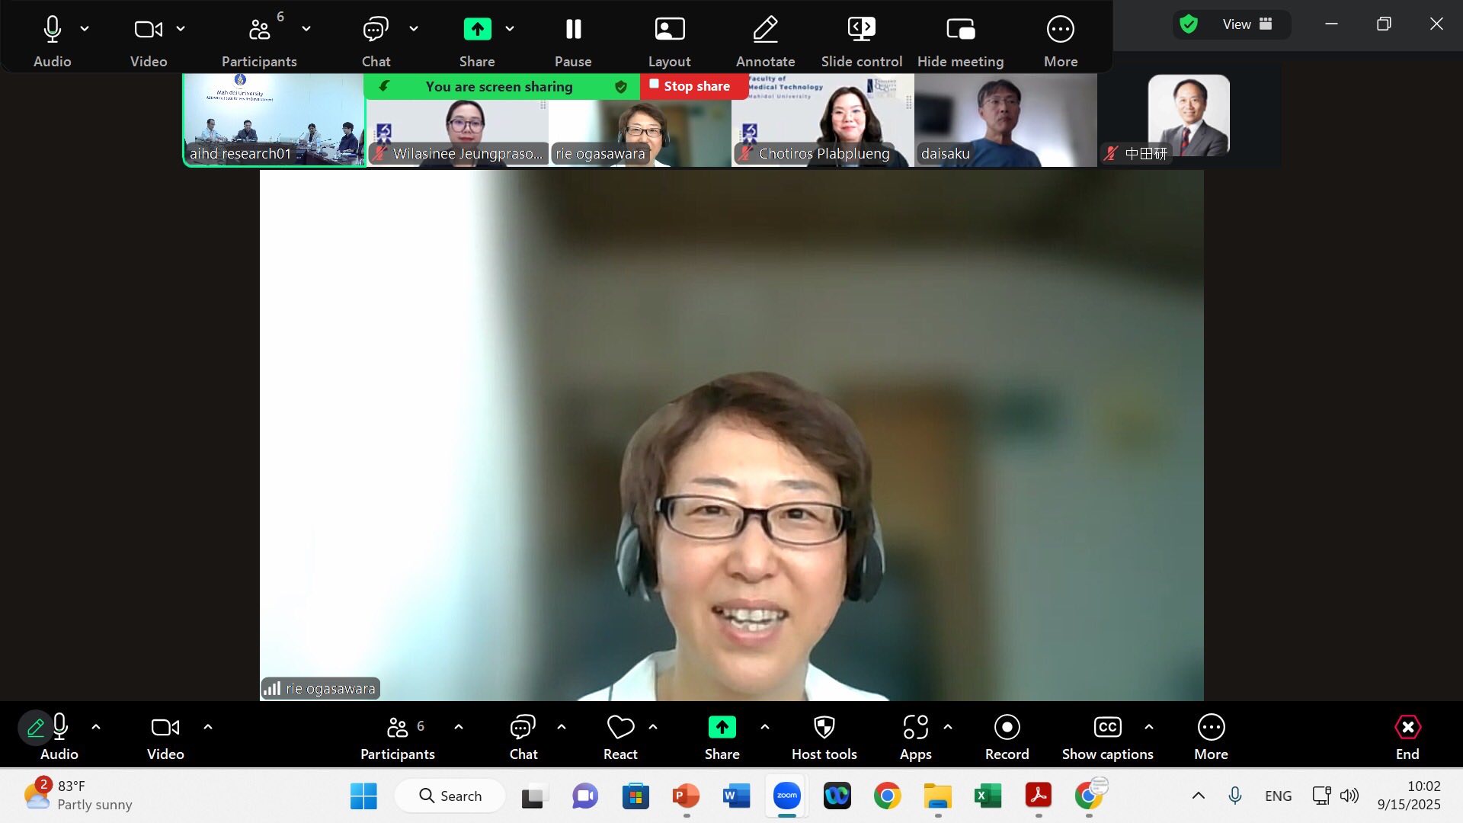The height and width of the screenshot is (823, 1463).
Task: Toggle Show captions CC button
Action: [x=1107, y=728]
